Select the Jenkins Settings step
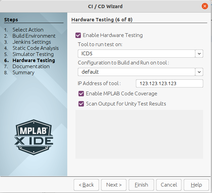The image size is (212, 193). point(32,42)
